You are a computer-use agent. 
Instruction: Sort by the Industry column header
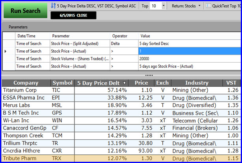pos(197,83)
